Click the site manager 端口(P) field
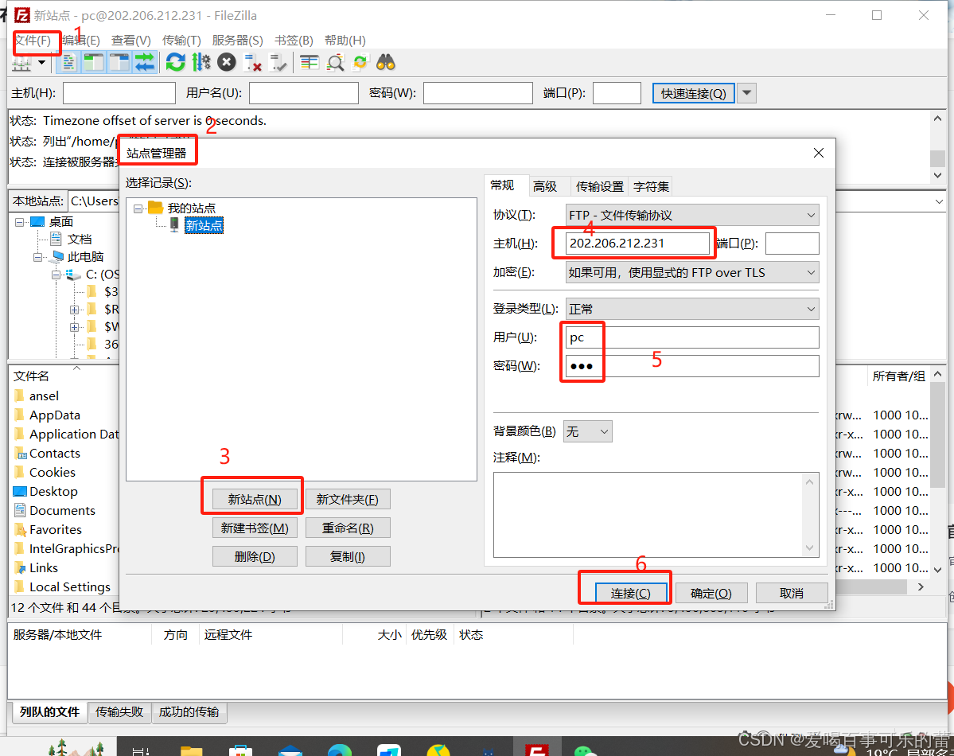Image resolution: width=954 pixels, height=756 pixels. click(792, 243)
